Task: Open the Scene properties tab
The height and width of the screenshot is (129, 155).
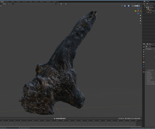Action: pos(144,57)
